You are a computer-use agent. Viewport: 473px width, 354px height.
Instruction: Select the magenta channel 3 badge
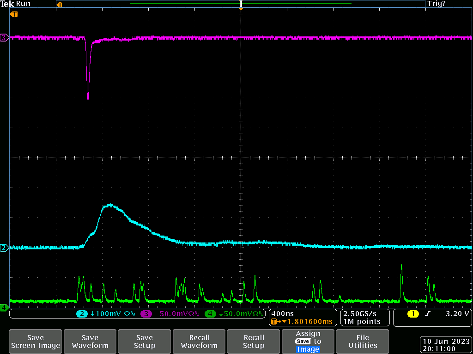(146, 314)
